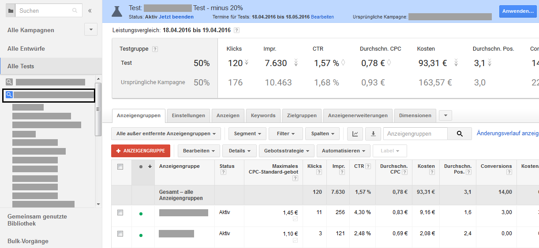539x248 pixels.
Task: Click the significance arrows next to Impr. 7.630
Action: pyautogui.click(x=296, y=63)
